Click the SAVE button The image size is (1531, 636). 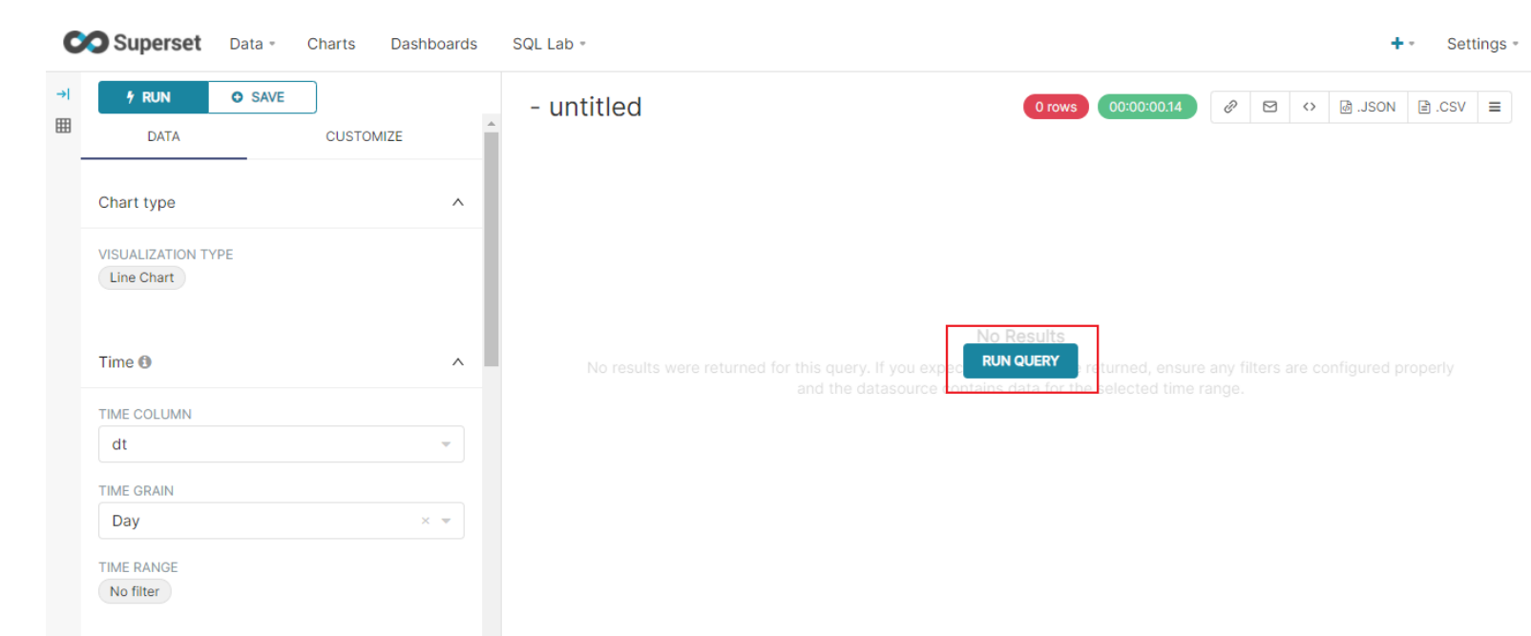click(x=262, y=97)
